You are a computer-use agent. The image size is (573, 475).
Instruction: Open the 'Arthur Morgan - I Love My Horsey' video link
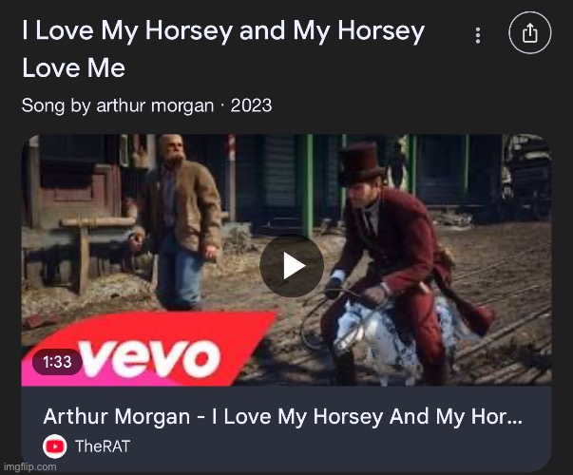click(x=282, y=416)
